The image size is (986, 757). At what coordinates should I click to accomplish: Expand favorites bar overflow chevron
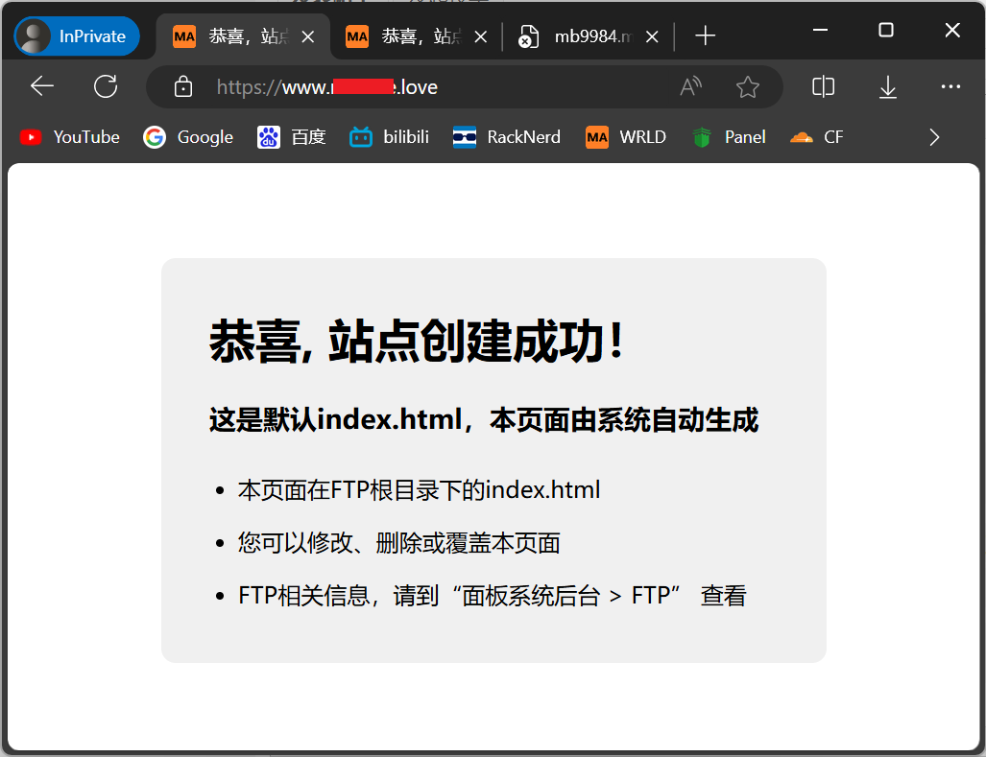pos(934,137)
